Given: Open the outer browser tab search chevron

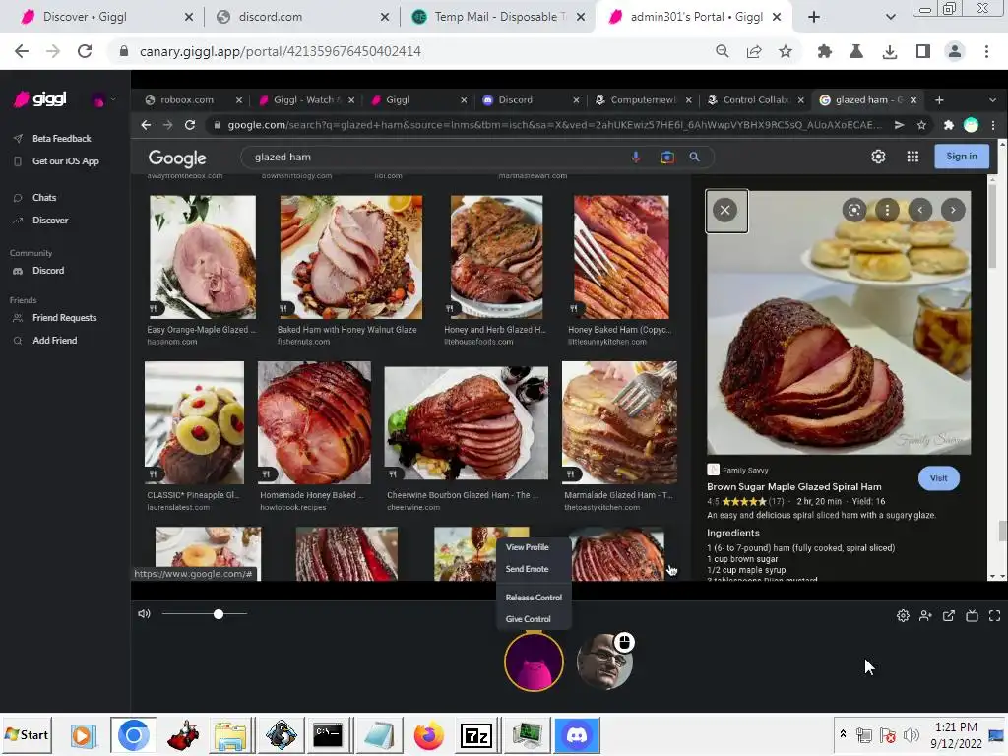Looking at the screenshot, I should pos(890,17).
